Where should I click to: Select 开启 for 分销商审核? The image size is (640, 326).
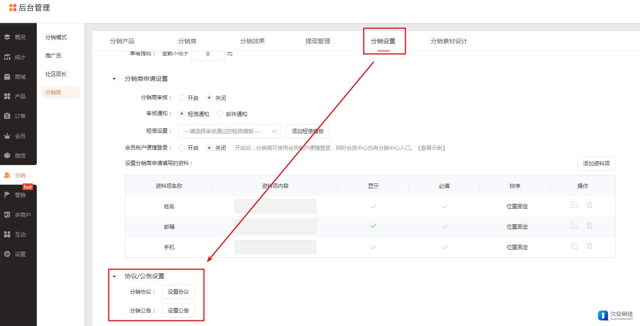tap(182, 98)
